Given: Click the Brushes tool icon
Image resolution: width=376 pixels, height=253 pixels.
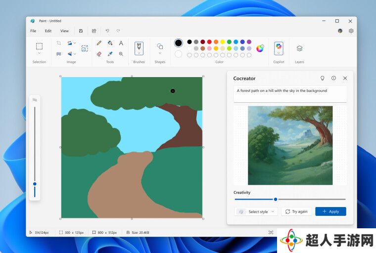Looking at the screenshot, I should click(x=139, y=46).
